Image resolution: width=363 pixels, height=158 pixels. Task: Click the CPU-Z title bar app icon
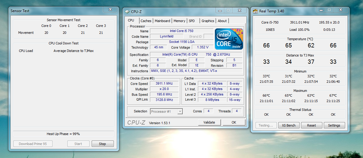point(127,11)
